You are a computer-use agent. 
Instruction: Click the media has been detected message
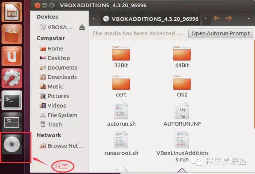pos(137,33)
